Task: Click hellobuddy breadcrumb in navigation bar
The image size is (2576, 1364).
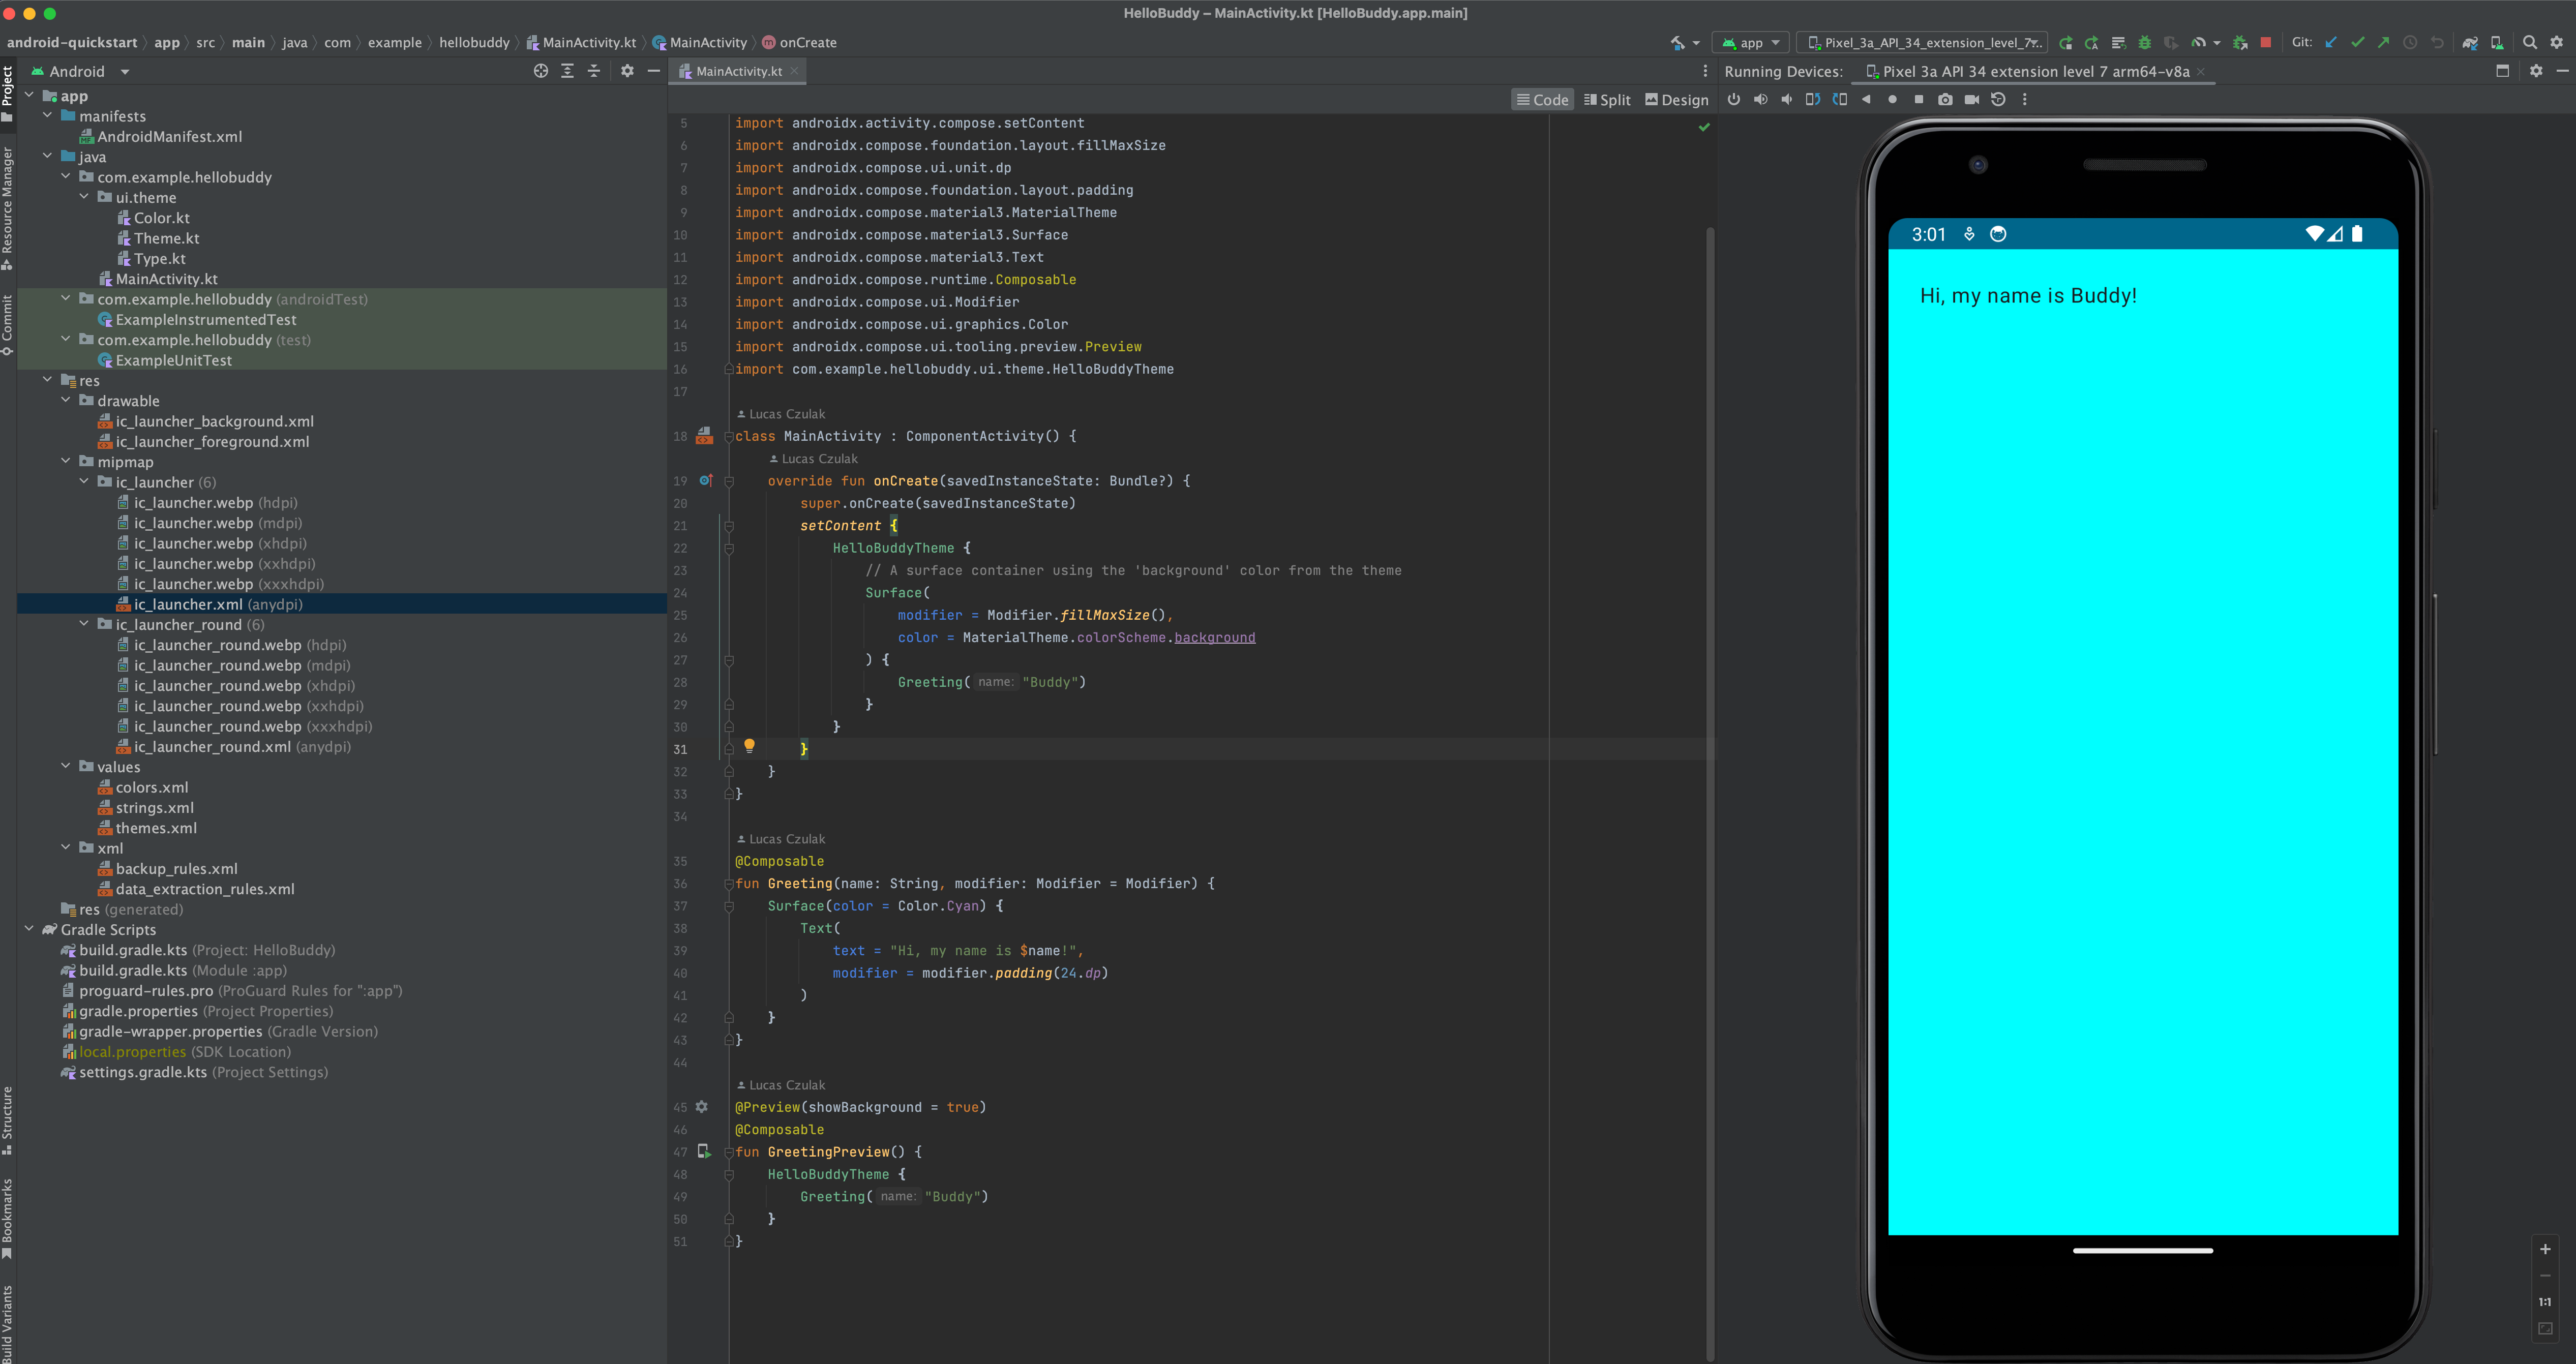Action: click(474, 43)
